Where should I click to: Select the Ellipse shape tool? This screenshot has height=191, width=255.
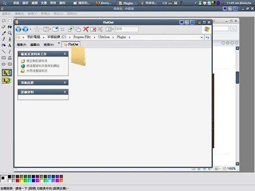[3, 64]
